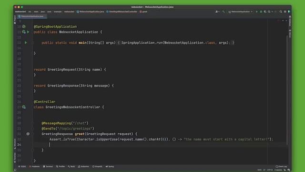Open the Profiler run icon in toolbar
The height and width of the screenshot is (172, 305).
click(x=269, y=11)
